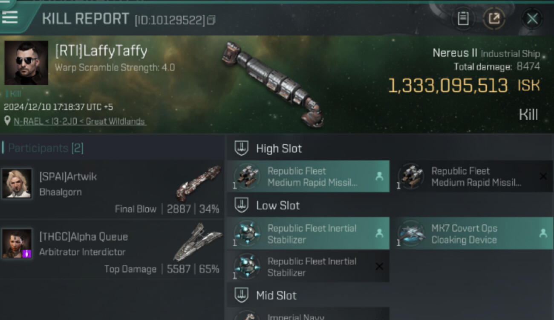The image size is (554, 320).
Task: Click the Arbitrator Interdictor ship icon
Action: point(197,241)
